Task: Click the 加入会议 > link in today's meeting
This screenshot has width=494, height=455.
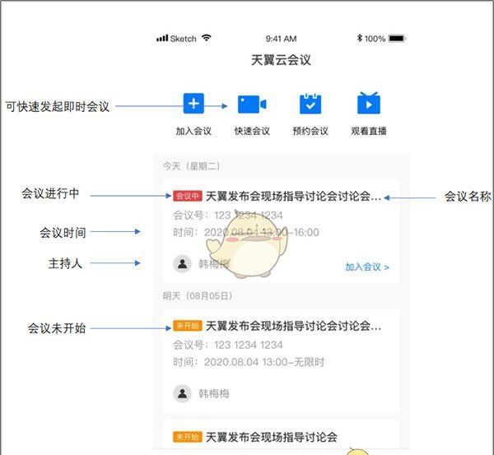Action: [367, 267]
